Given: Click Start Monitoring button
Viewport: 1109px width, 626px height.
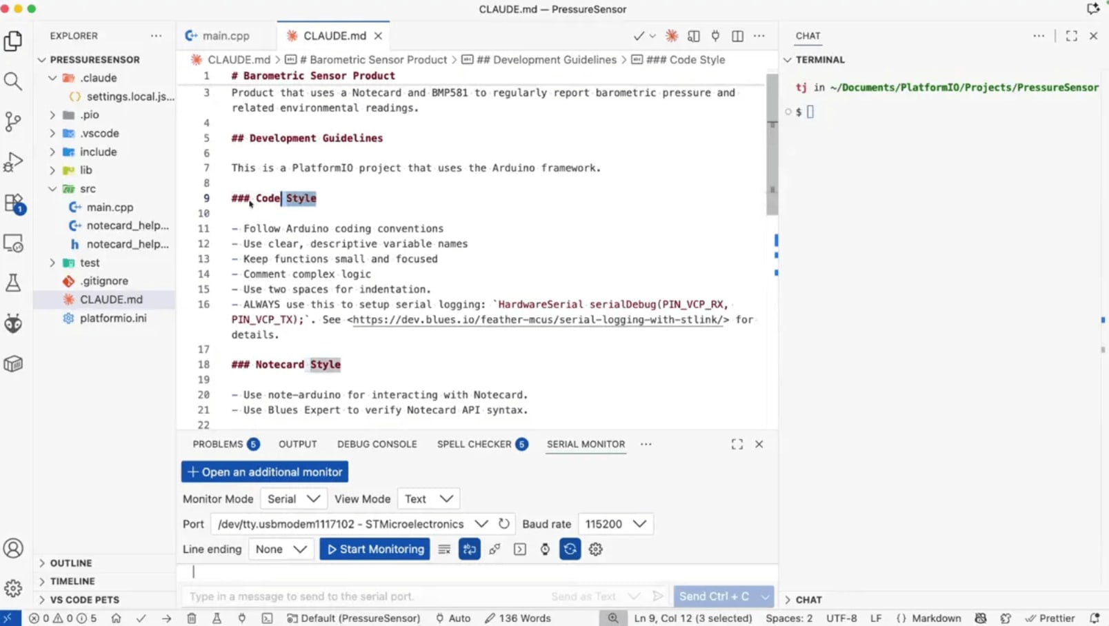Looking at the screenshot, I should point(374,549).
